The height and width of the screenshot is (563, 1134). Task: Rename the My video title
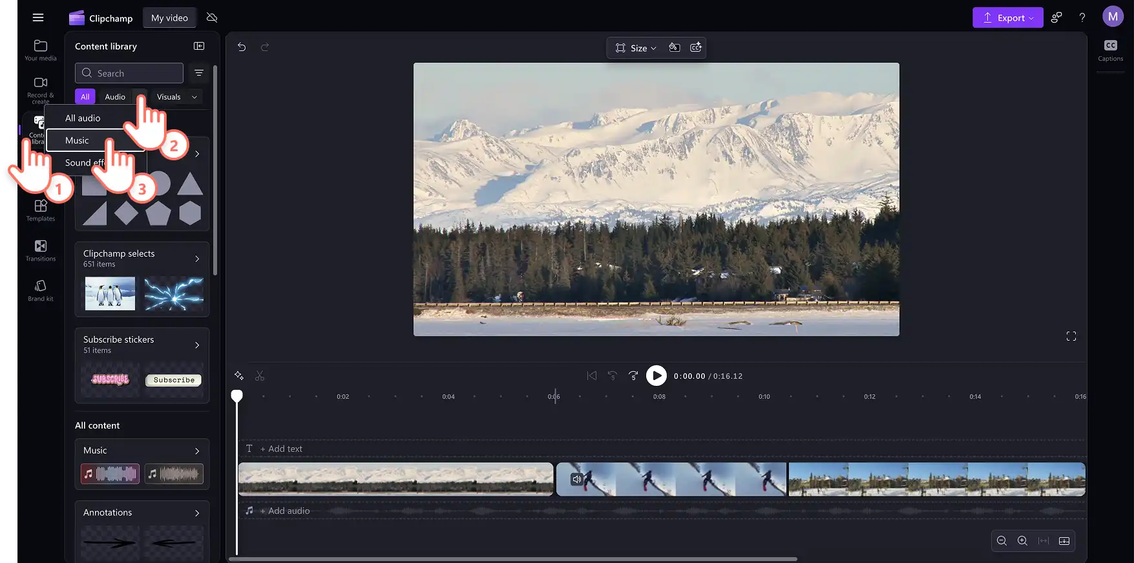[169, 17]
